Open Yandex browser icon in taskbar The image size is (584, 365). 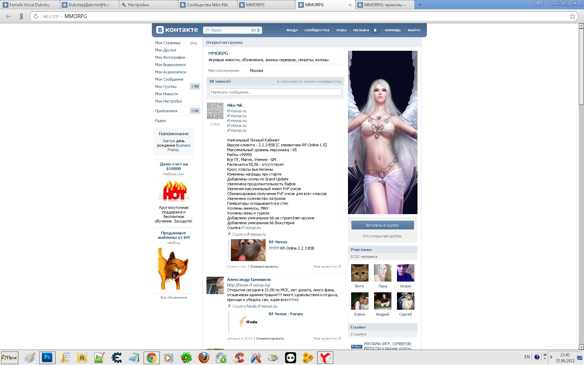[325, 357]
